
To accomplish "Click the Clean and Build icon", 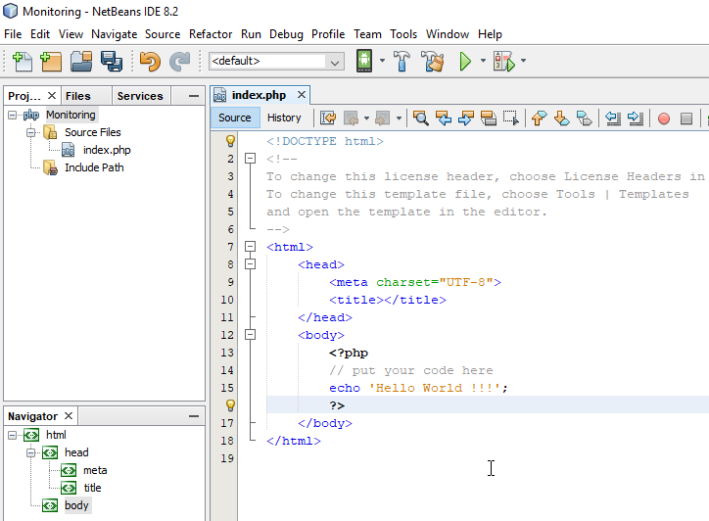I will (432, 61).
